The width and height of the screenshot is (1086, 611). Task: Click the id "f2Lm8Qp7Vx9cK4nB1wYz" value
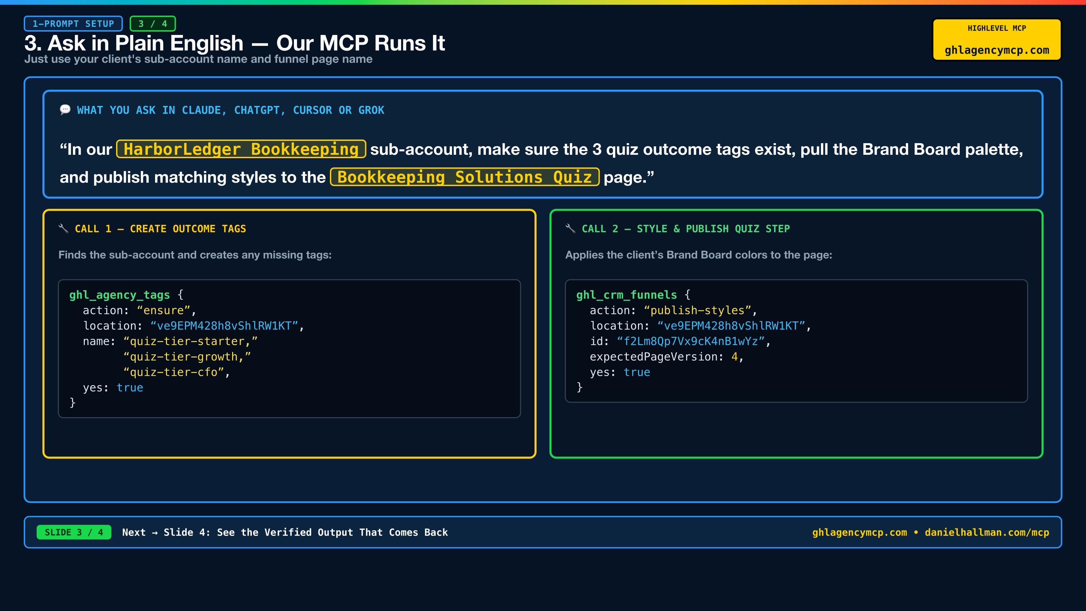[x=691, y=341]
